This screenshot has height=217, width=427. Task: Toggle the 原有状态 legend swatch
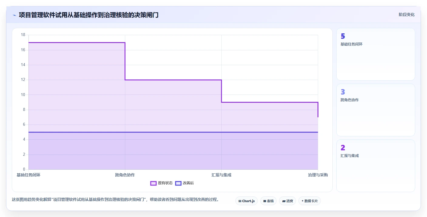pos(153,183)
